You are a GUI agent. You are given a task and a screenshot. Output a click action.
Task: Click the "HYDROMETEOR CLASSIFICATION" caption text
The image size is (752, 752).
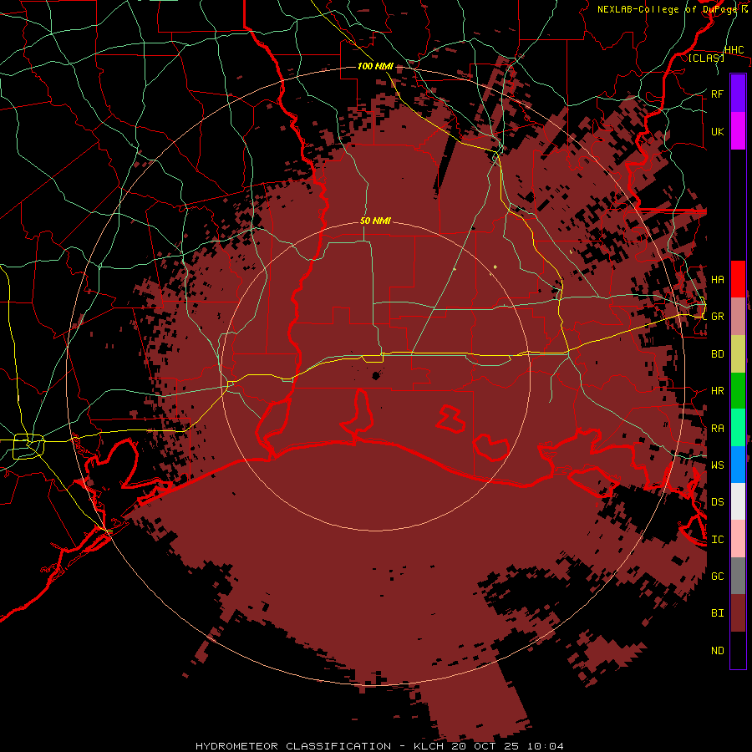point(293,746)
